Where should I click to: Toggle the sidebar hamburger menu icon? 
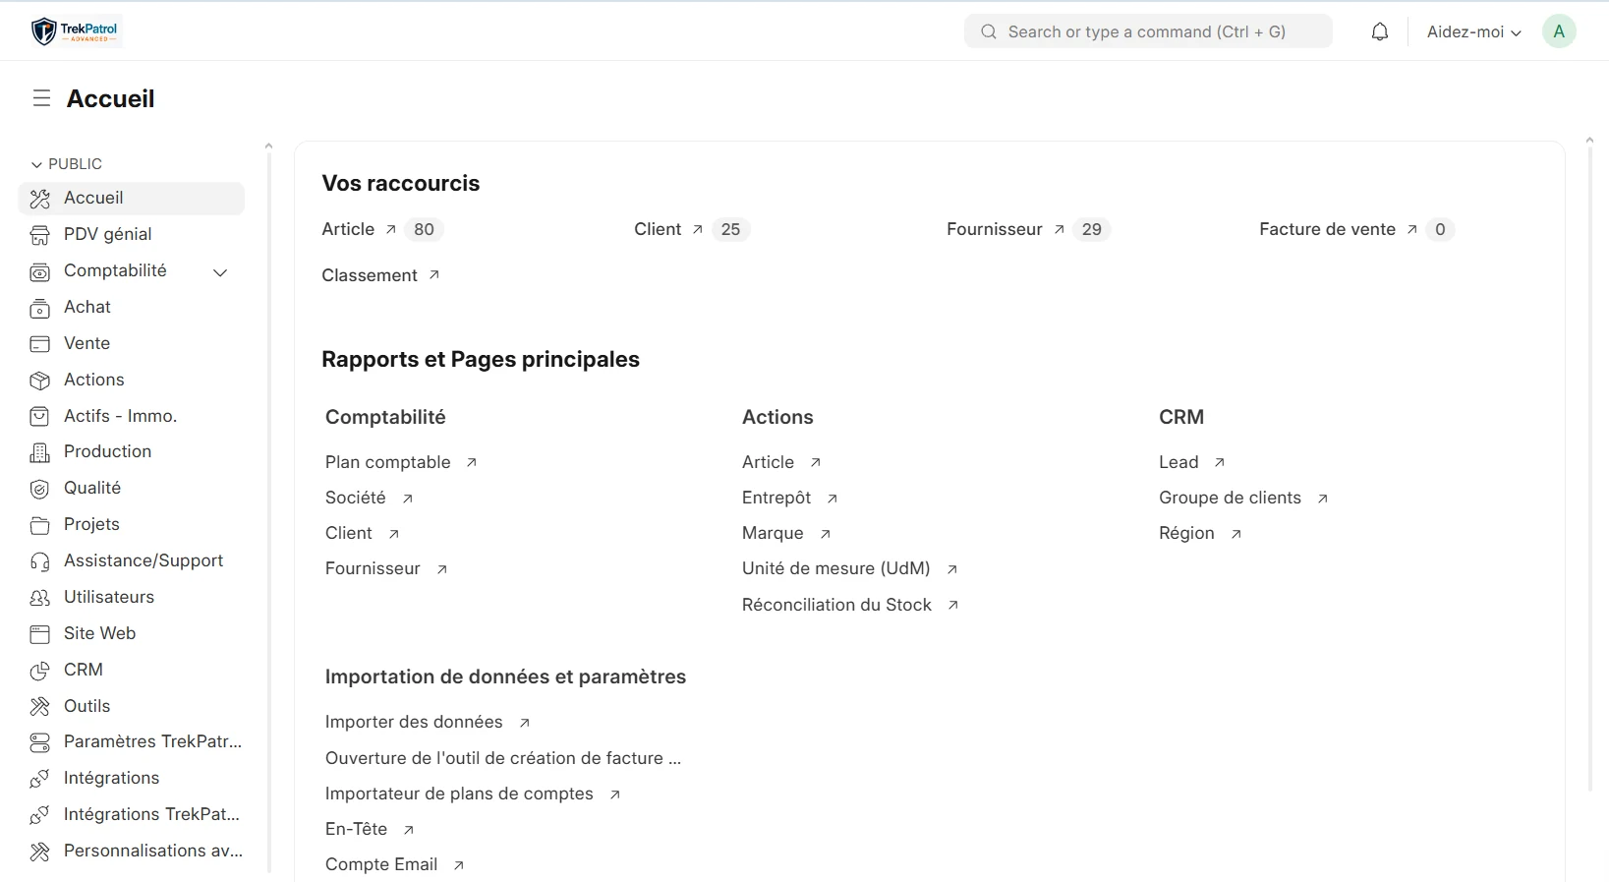point(41,98)
